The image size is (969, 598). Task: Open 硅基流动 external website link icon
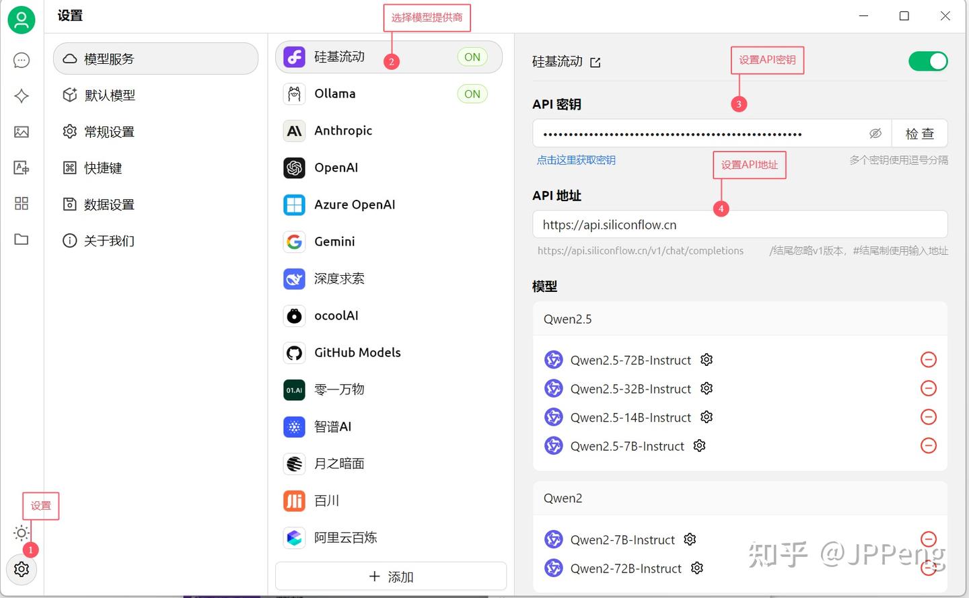click(596, 63)
